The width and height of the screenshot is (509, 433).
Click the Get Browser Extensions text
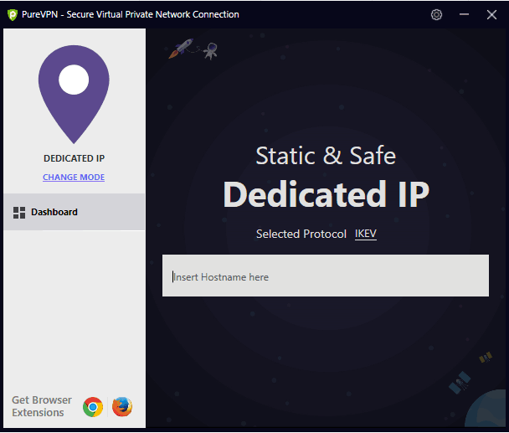42,406
